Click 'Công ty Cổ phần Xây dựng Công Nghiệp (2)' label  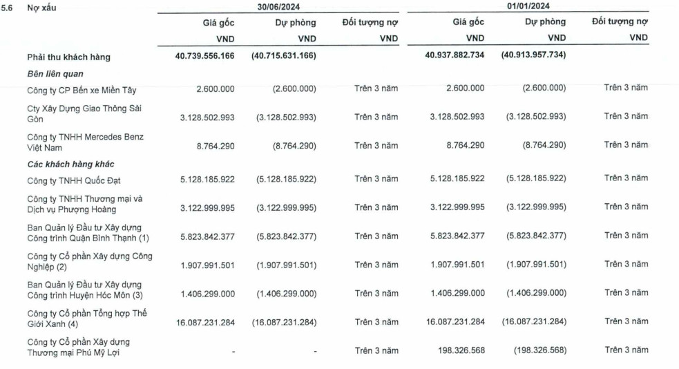coord(90,261)
